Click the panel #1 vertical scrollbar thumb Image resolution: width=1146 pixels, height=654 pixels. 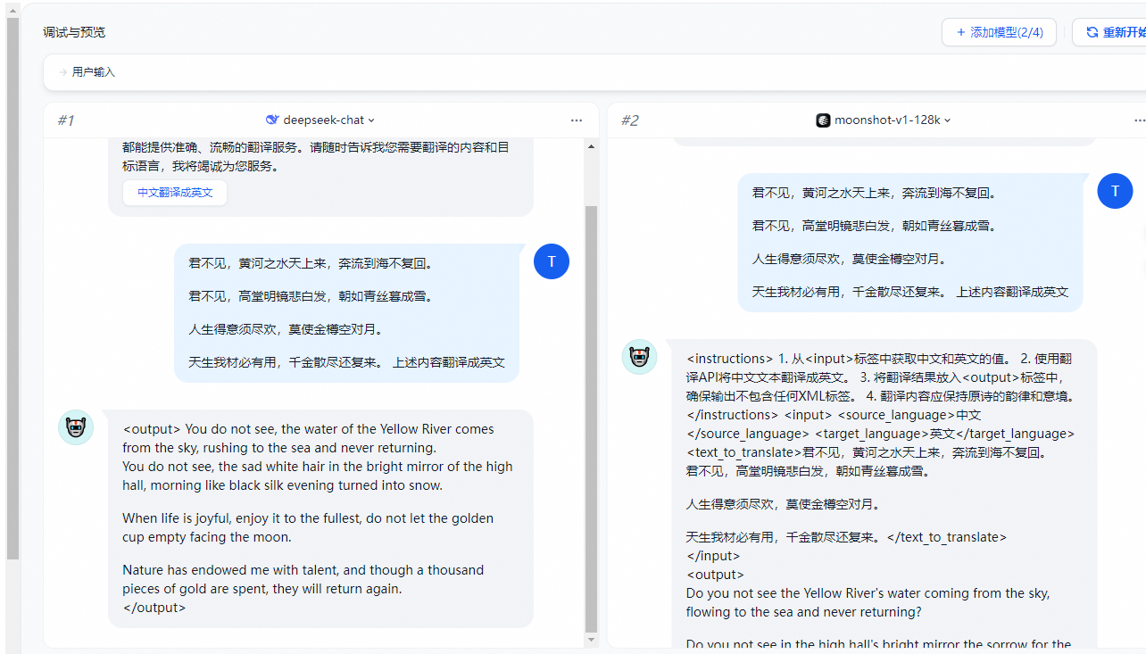click(x=591, y=418)
